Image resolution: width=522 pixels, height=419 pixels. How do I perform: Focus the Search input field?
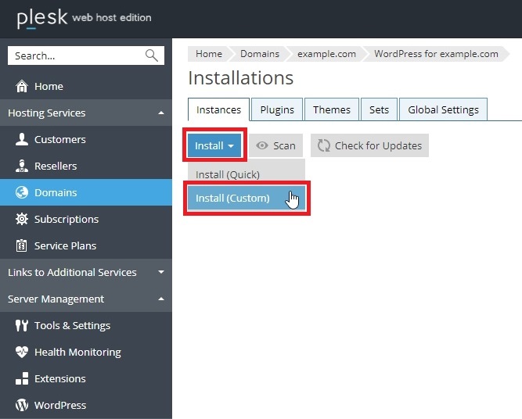click(74, 56)
